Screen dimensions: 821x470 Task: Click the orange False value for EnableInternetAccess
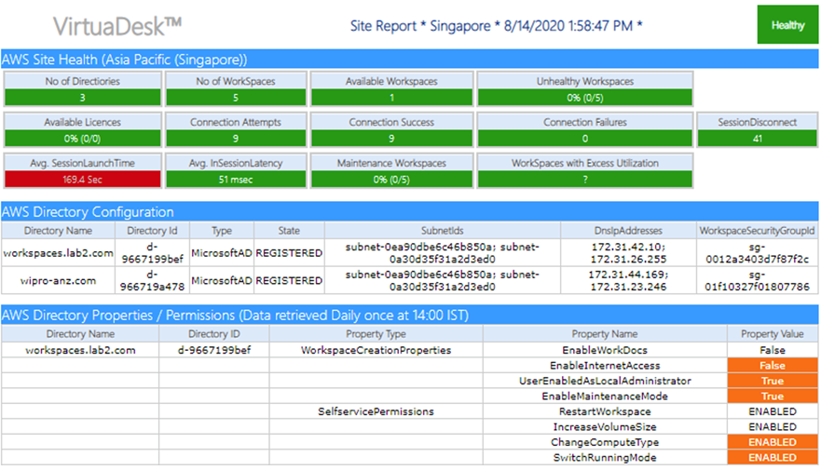tap(773, 365)
